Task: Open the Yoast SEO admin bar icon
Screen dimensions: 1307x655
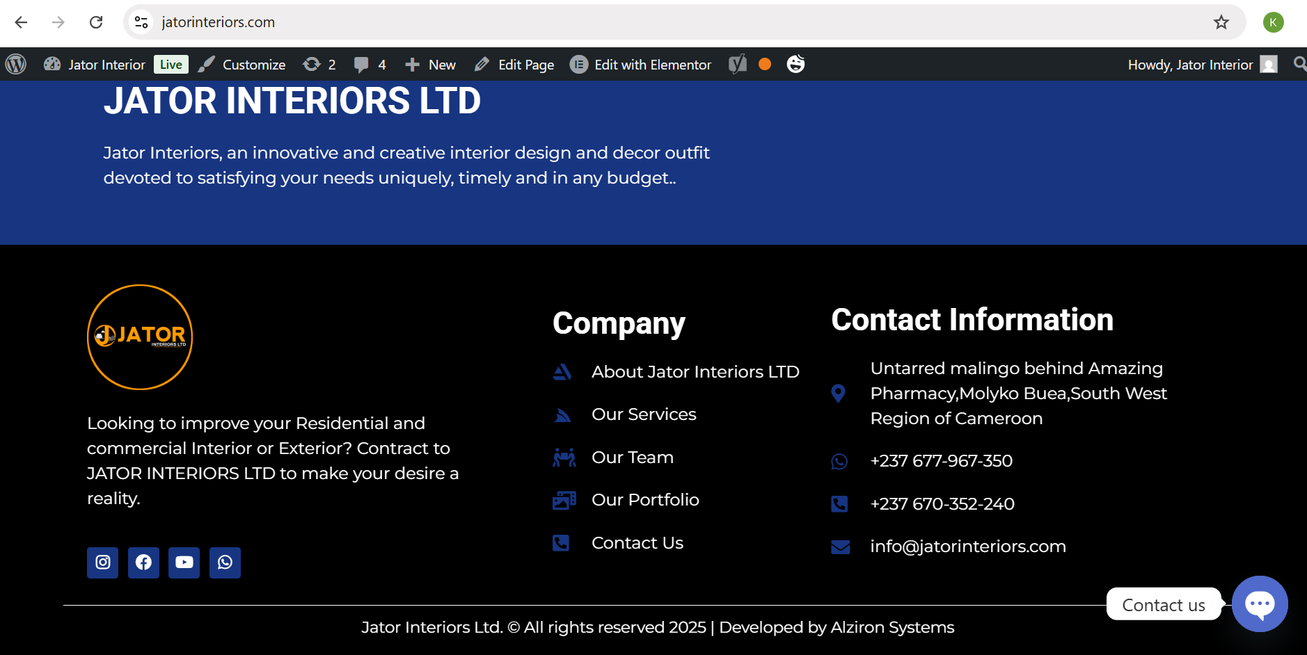Action: click(738, 64)
